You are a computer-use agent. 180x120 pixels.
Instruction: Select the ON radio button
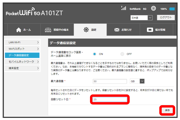[x=94, y=54]
